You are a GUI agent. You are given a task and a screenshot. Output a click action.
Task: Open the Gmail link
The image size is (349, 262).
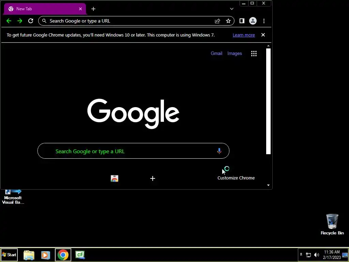pos(216,53)
